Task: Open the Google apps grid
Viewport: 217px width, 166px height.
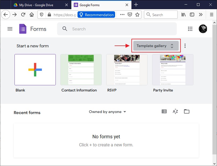Action: tap(190, 29)
